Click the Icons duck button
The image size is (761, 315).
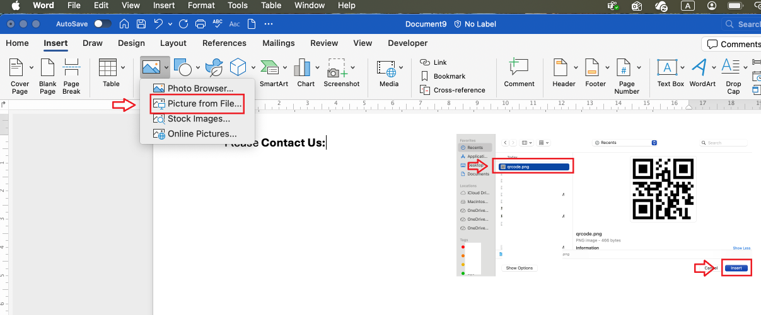[214, 67]
